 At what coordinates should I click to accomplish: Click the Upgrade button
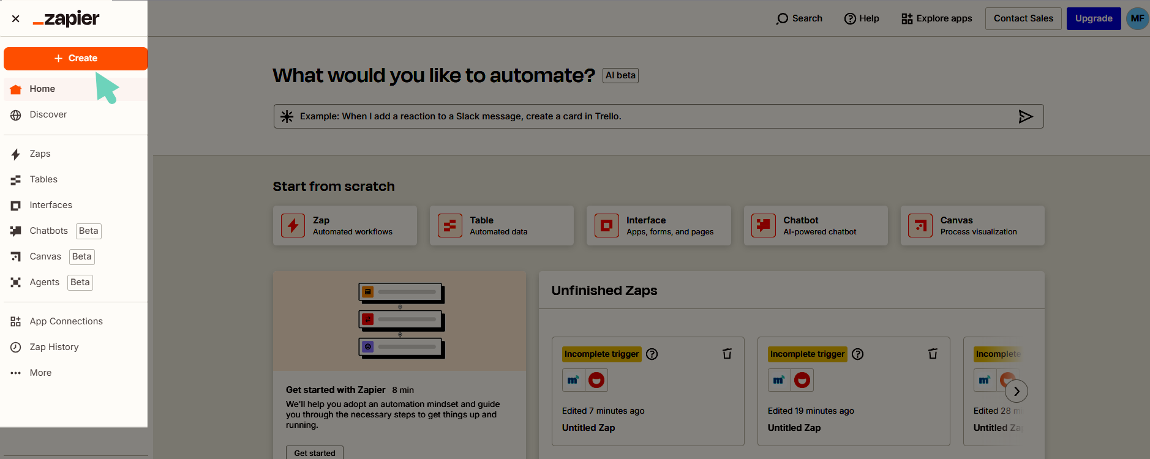pos(1094,18)
